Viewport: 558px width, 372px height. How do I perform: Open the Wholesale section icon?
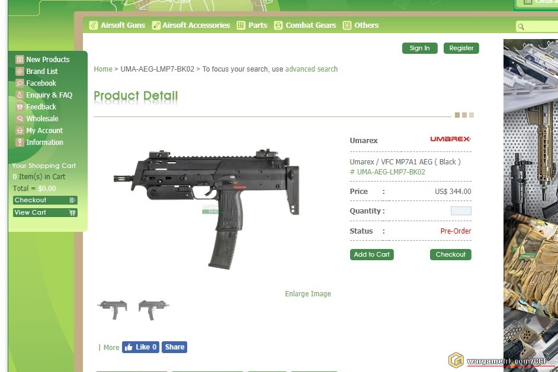click(x=20, y=119)
